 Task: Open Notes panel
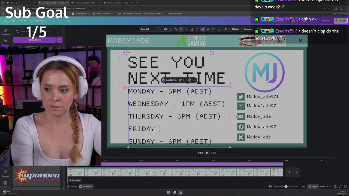(72, 186)
